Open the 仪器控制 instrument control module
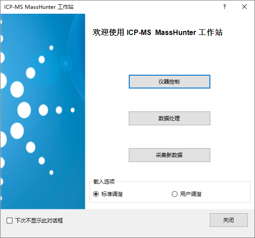Image resolution: width=255 pixels, height=238 pixels. (170, 81)
